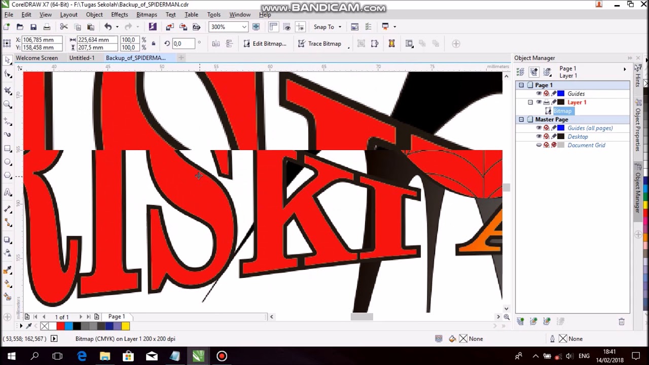Open the zoom level 300% dropdown
Image resolution: width=649 pixels, height=365 pixels.
(x=244, y=27)
